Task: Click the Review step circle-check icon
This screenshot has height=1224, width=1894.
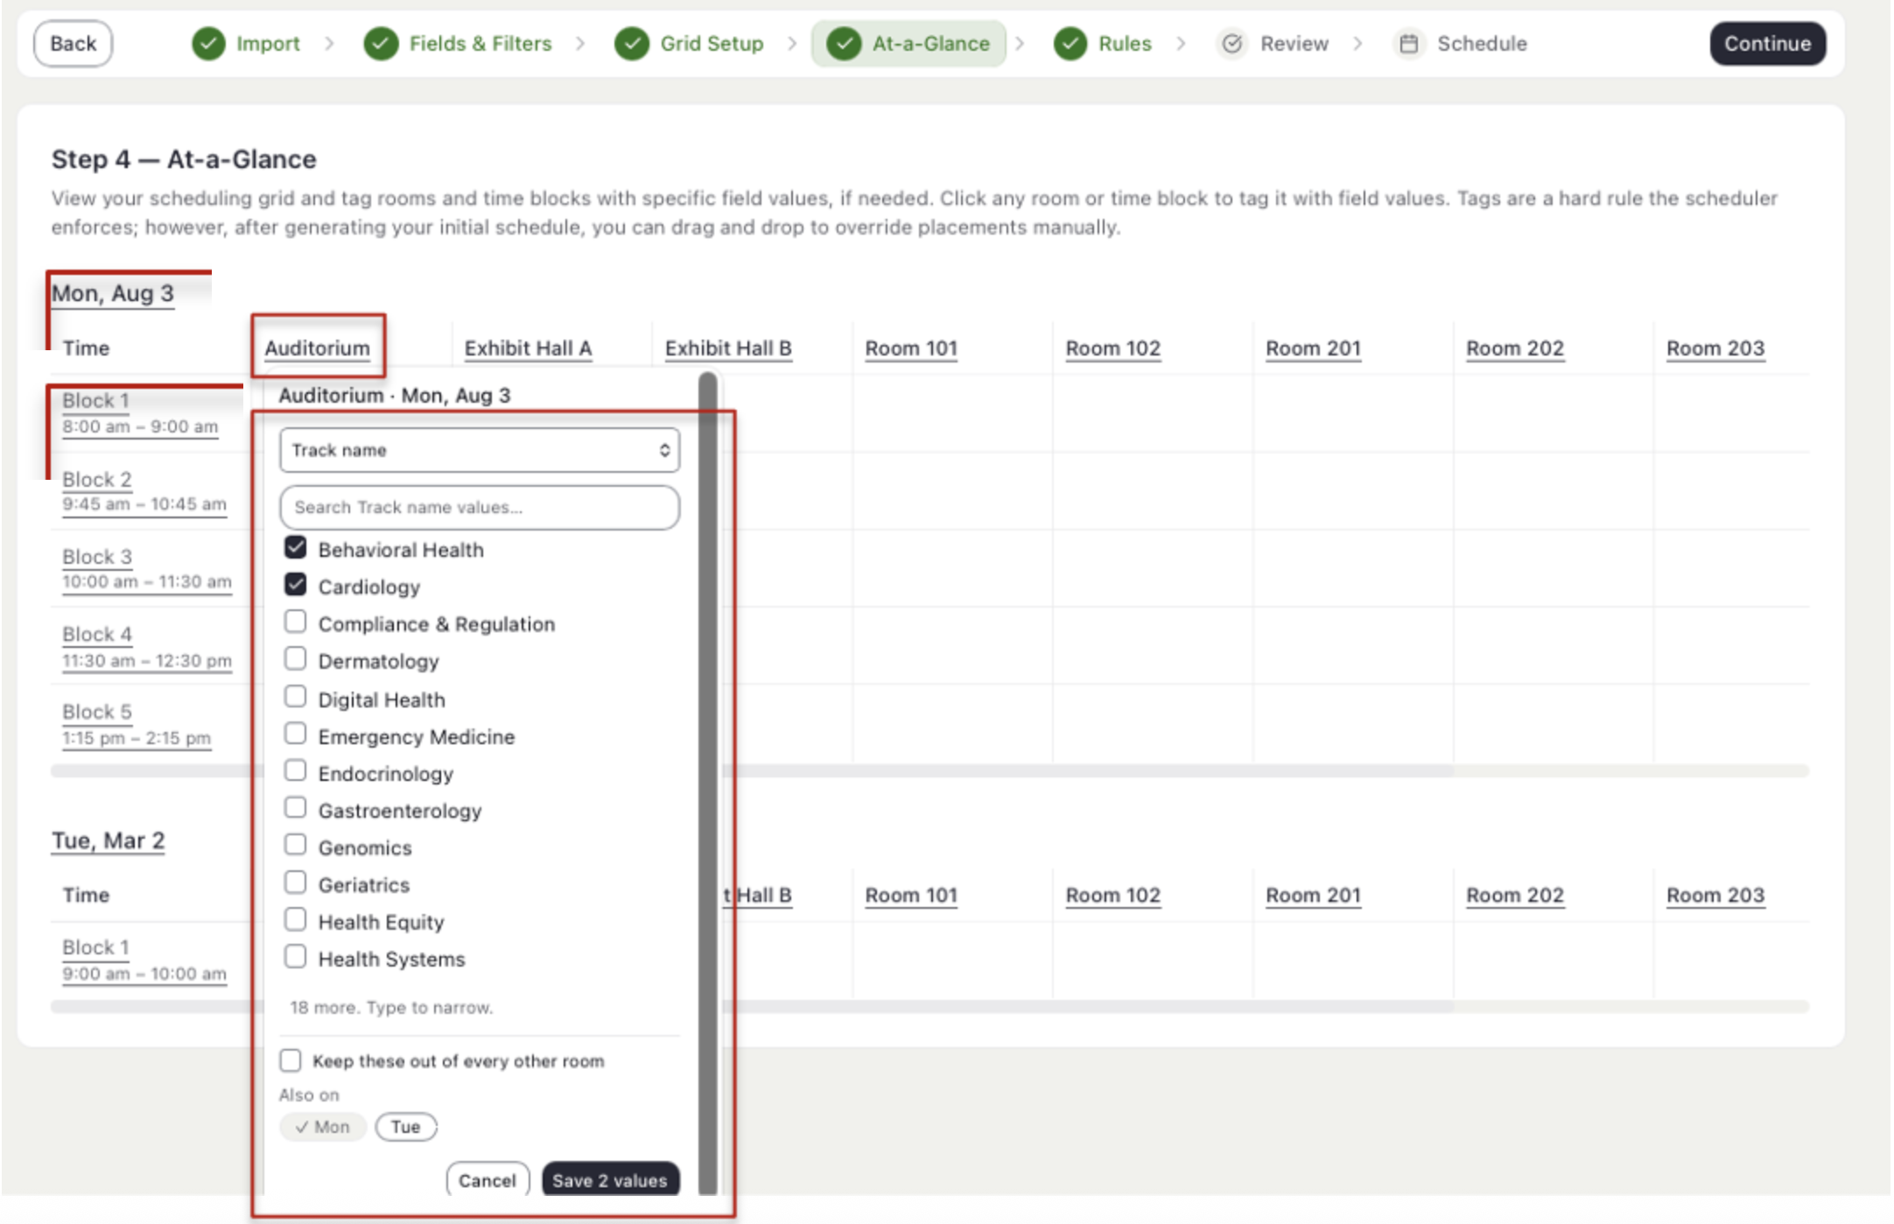Action: 1231,44
